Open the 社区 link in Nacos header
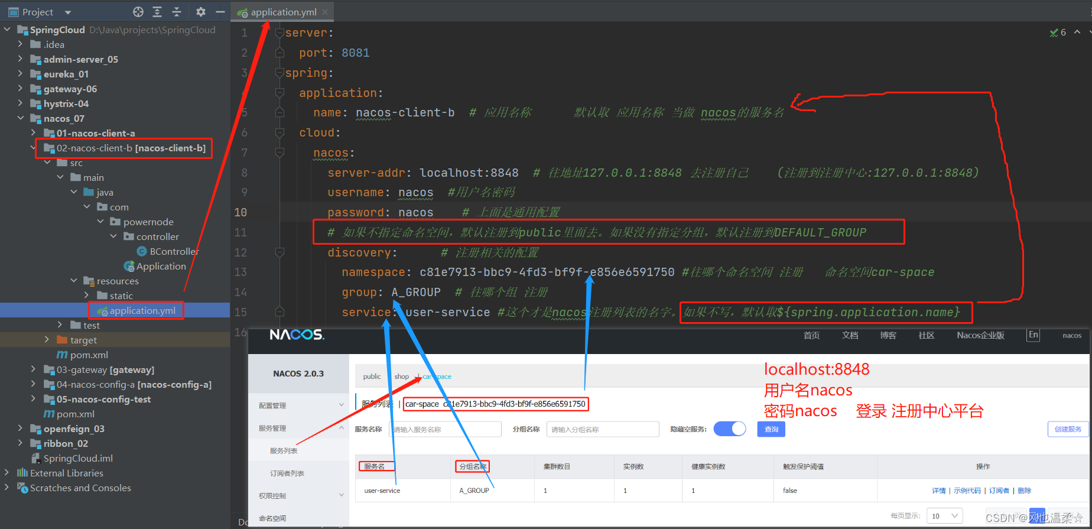1092x529 pixels. click(x=927, y=335)
